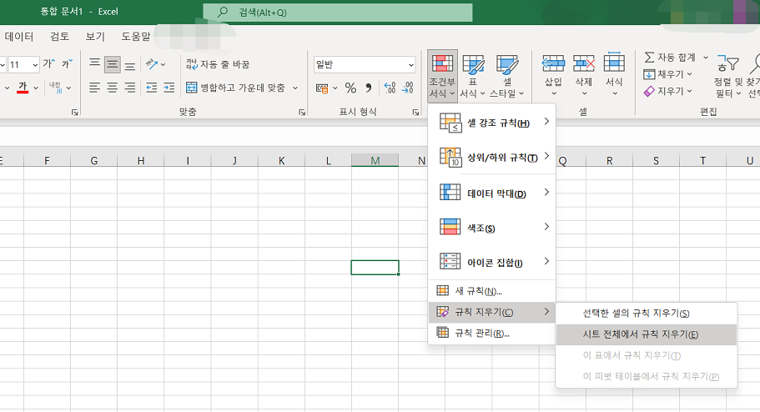Choose Manage Rules (규칙 관리) menu item
Viewport: 760px width, 412px height.
[491, 333]
